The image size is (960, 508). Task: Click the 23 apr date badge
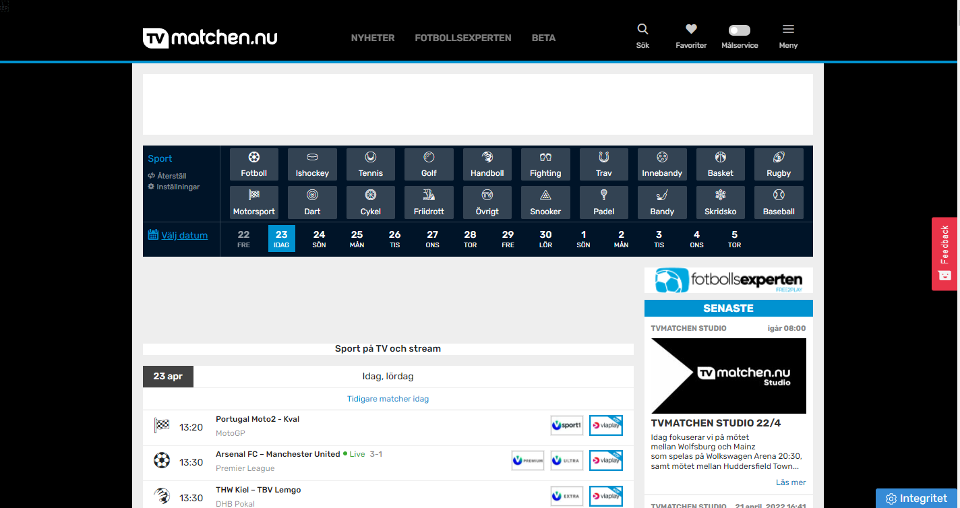(168, 377)
